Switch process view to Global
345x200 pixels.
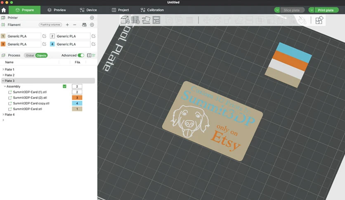pyautogui.click(x=30, y=55)
